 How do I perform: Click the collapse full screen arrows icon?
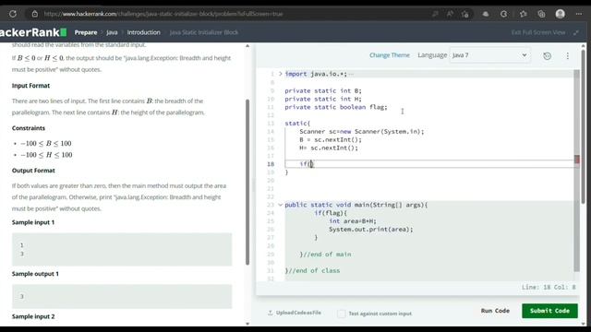point(576,32)
